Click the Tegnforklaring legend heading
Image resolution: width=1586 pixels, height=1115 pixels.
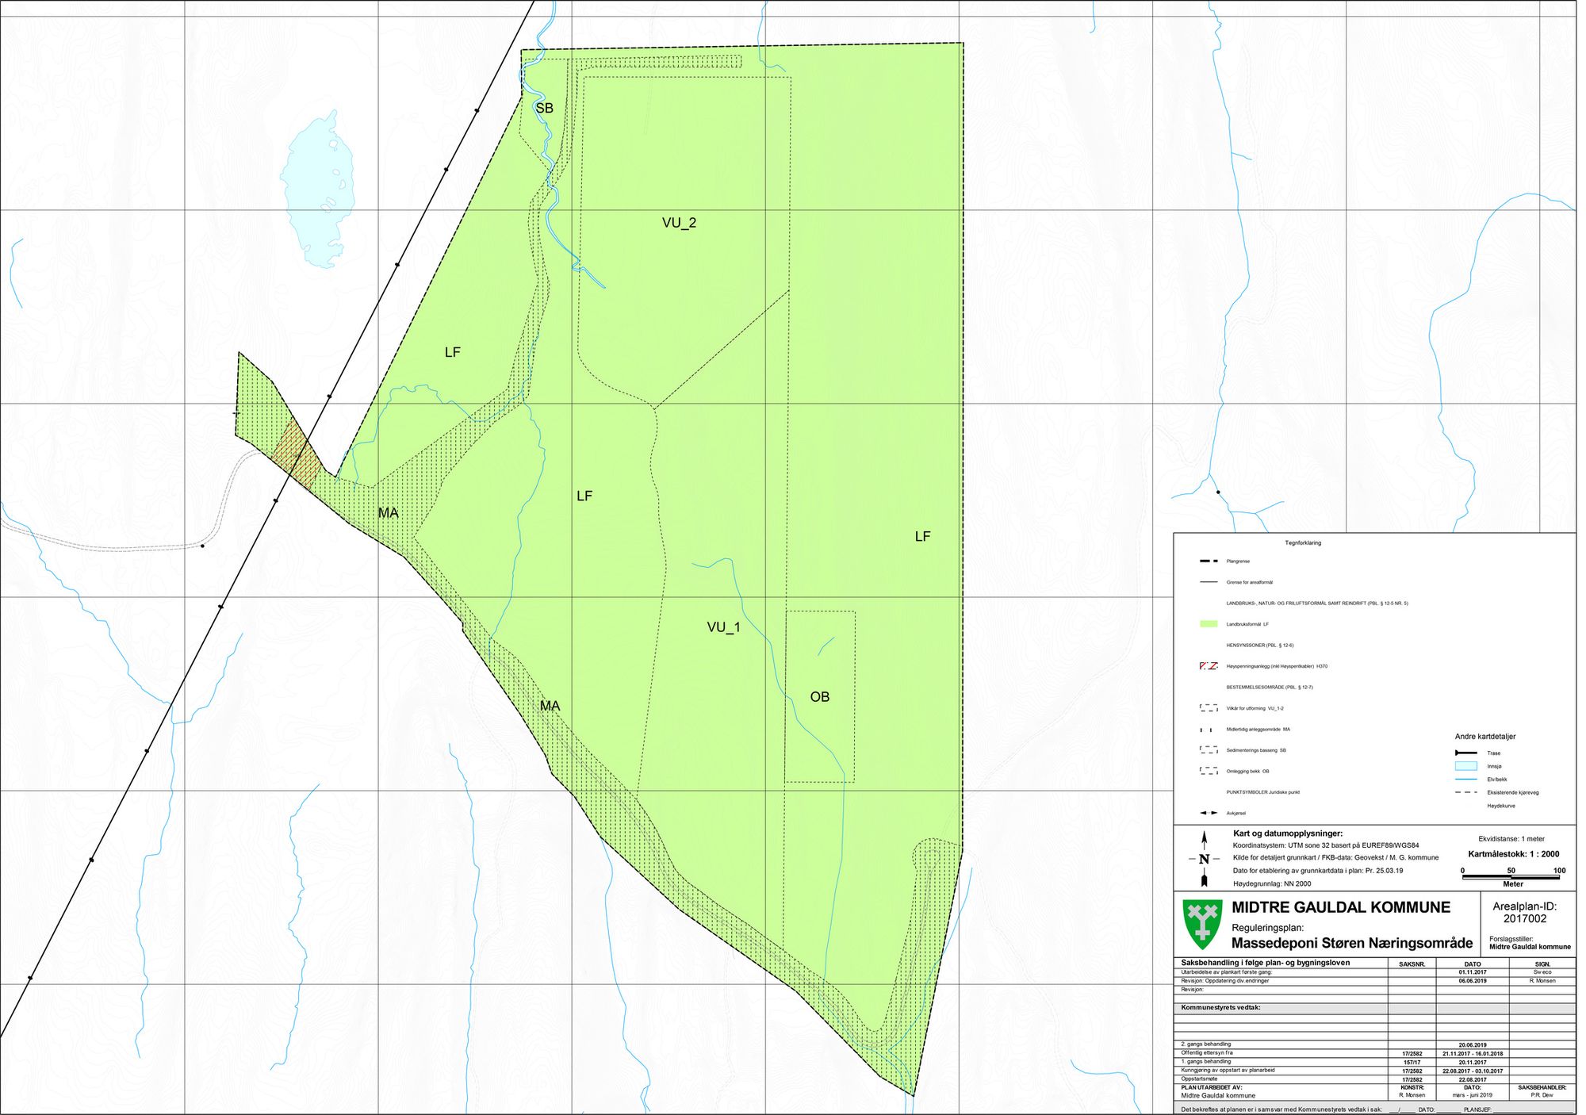1303,543
